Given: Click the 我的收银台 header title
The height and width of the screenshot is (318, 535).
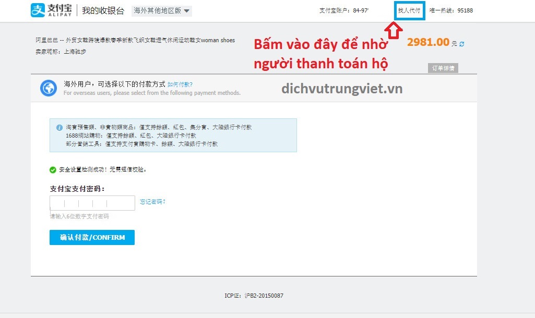Looking at the screenshot, I should (103, 10).
